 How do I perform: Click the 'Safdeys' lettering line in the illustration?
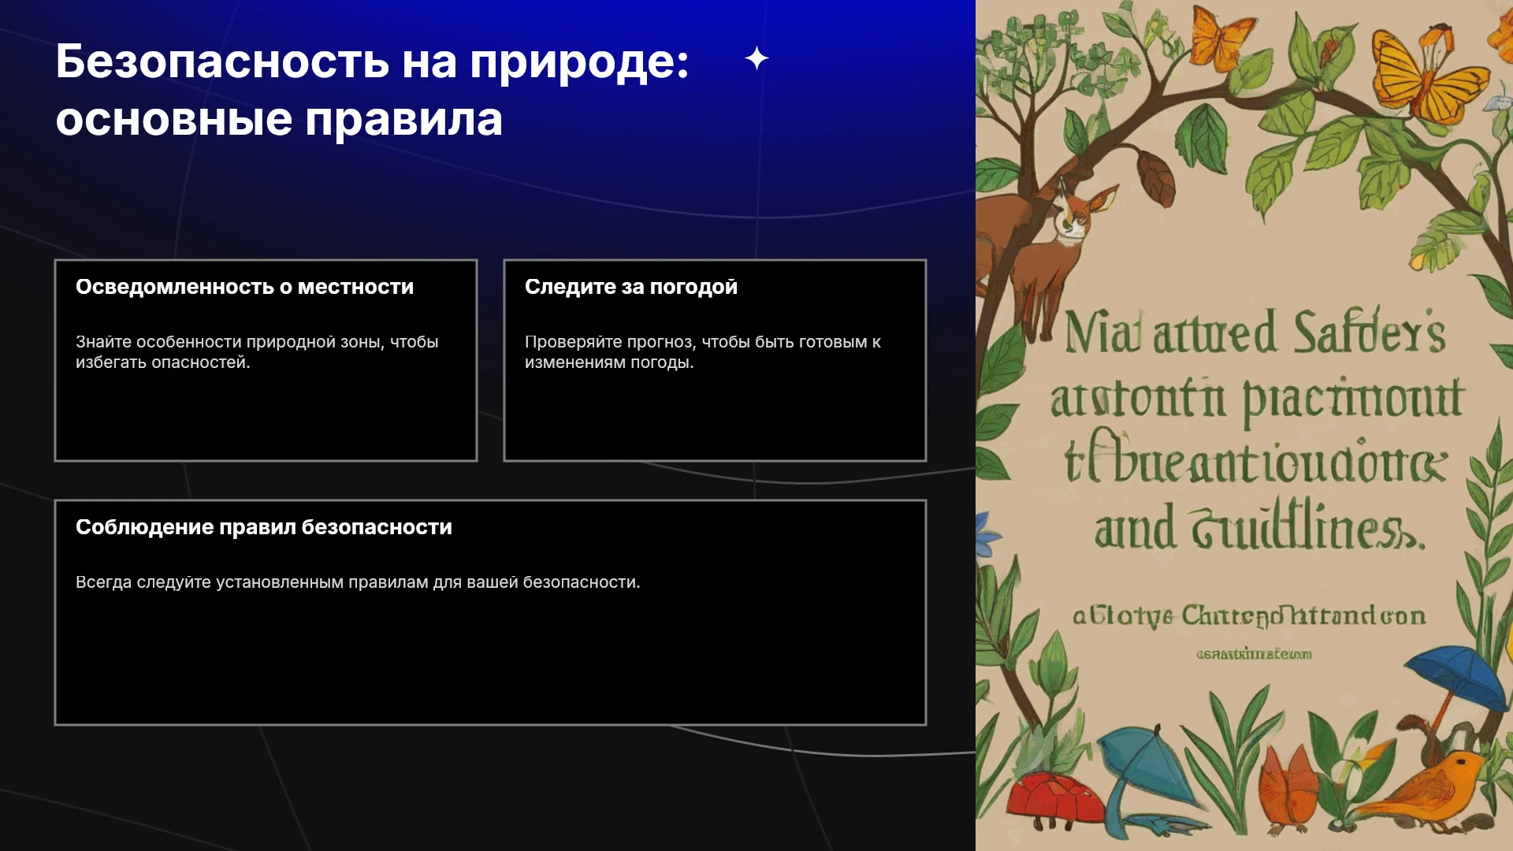tap(1255, 332)
